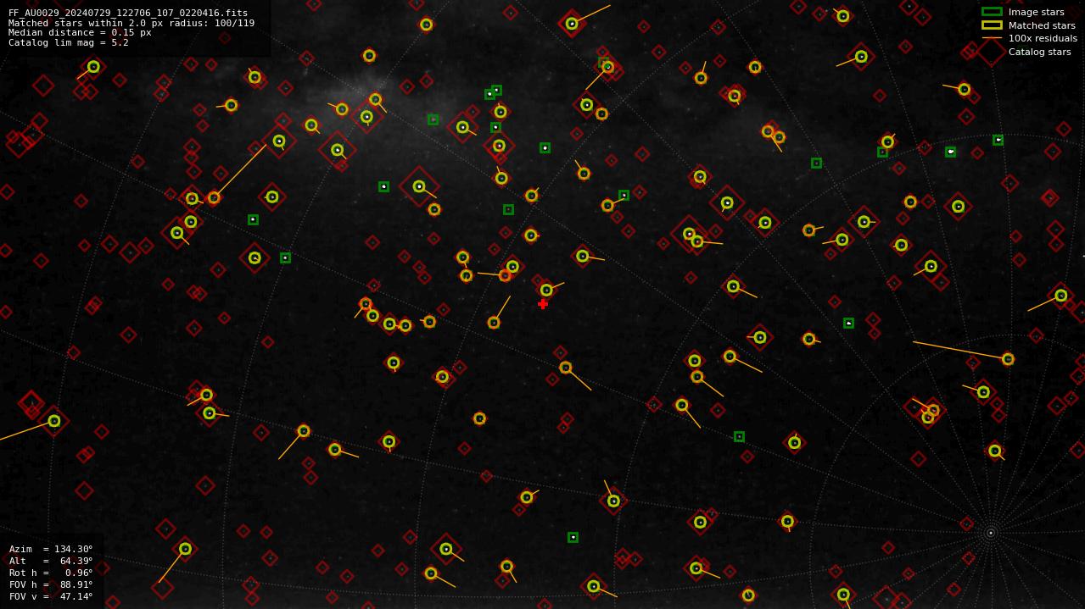Screen dimensions: 1085x609
Task: Click the 'Image stars' legend label
Action: [x=1036, y=12]
